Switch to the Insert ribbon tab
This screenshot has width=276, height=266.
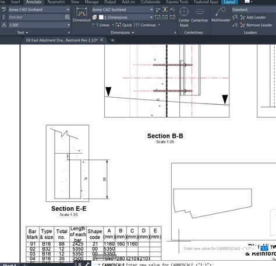click(15, 2)
